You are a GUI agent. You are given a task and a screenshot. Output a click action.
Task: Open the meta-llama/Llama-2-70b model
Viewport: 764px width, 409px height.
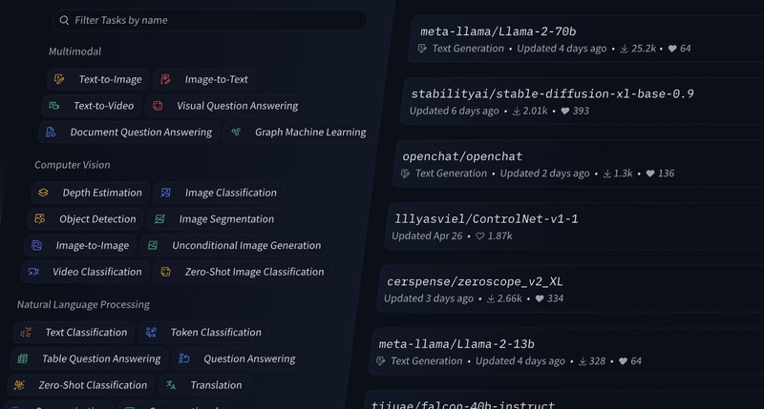pos(498,31)
